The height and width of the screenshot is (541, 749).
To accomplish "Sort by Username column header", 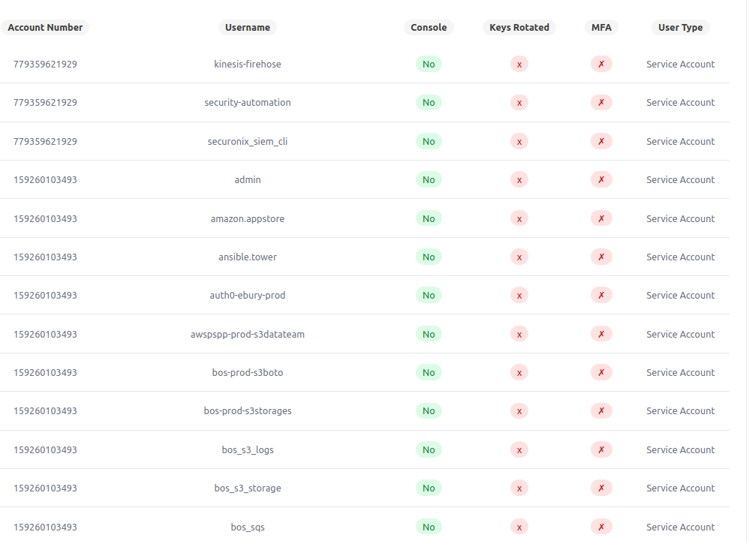I will pos(248,28).
